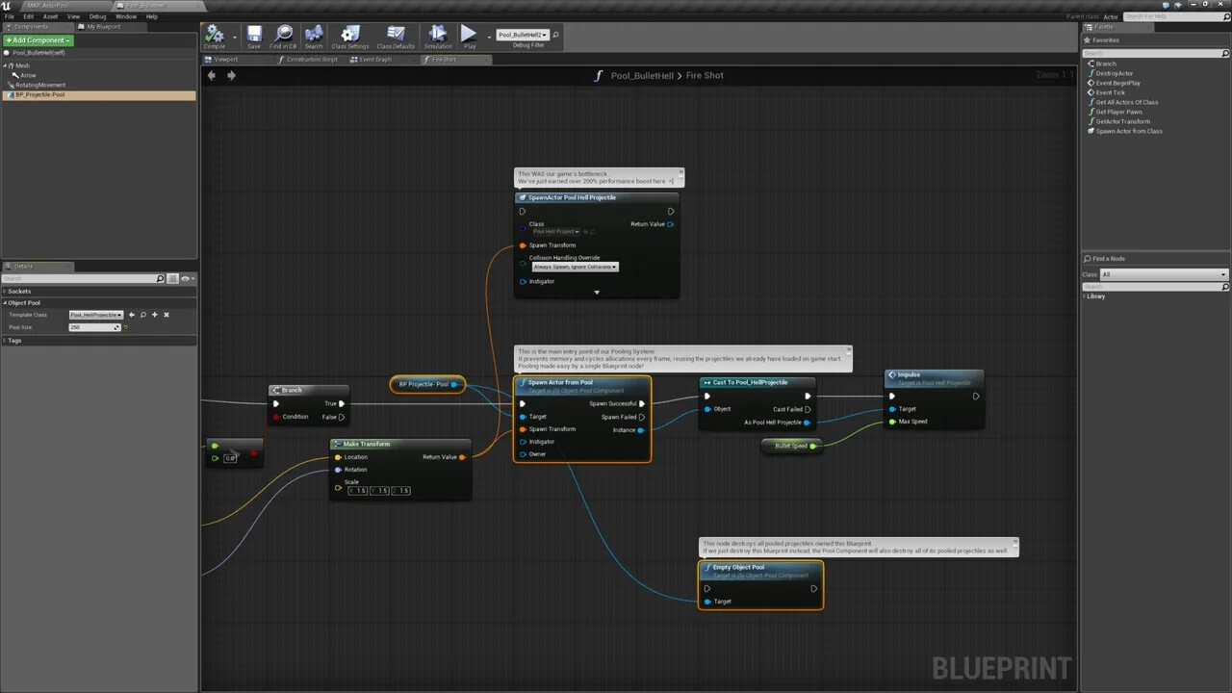Open the Search tool icon
The width and height of the screenshot is (1232, 693).
coord(314,36)
